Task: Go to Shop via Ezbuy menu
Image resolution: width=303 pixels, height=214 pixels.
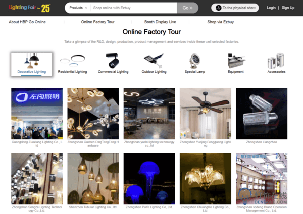Action: tap(221, 22)
